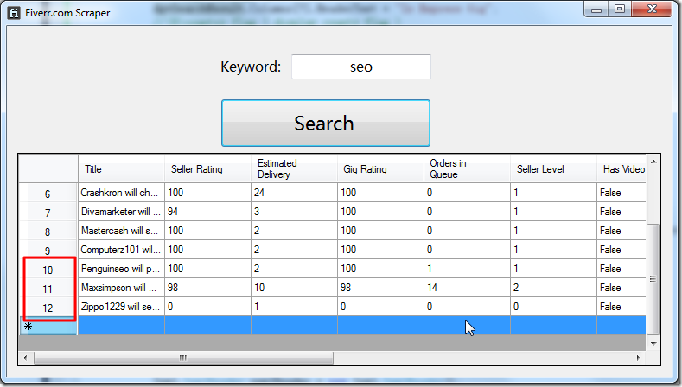Select Has Video False for Zippo1229
The width and height of the screenshot is (682, 387).
621,307
